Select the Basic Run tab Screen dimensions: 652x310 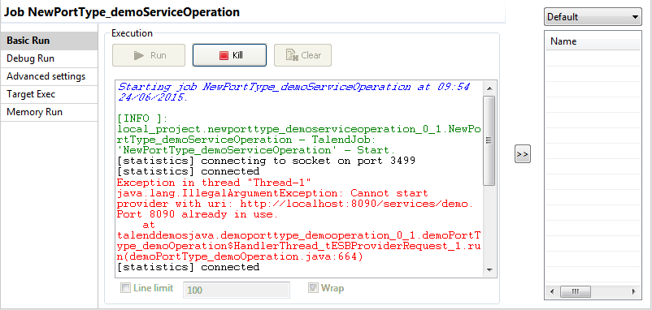pos(49,41)
